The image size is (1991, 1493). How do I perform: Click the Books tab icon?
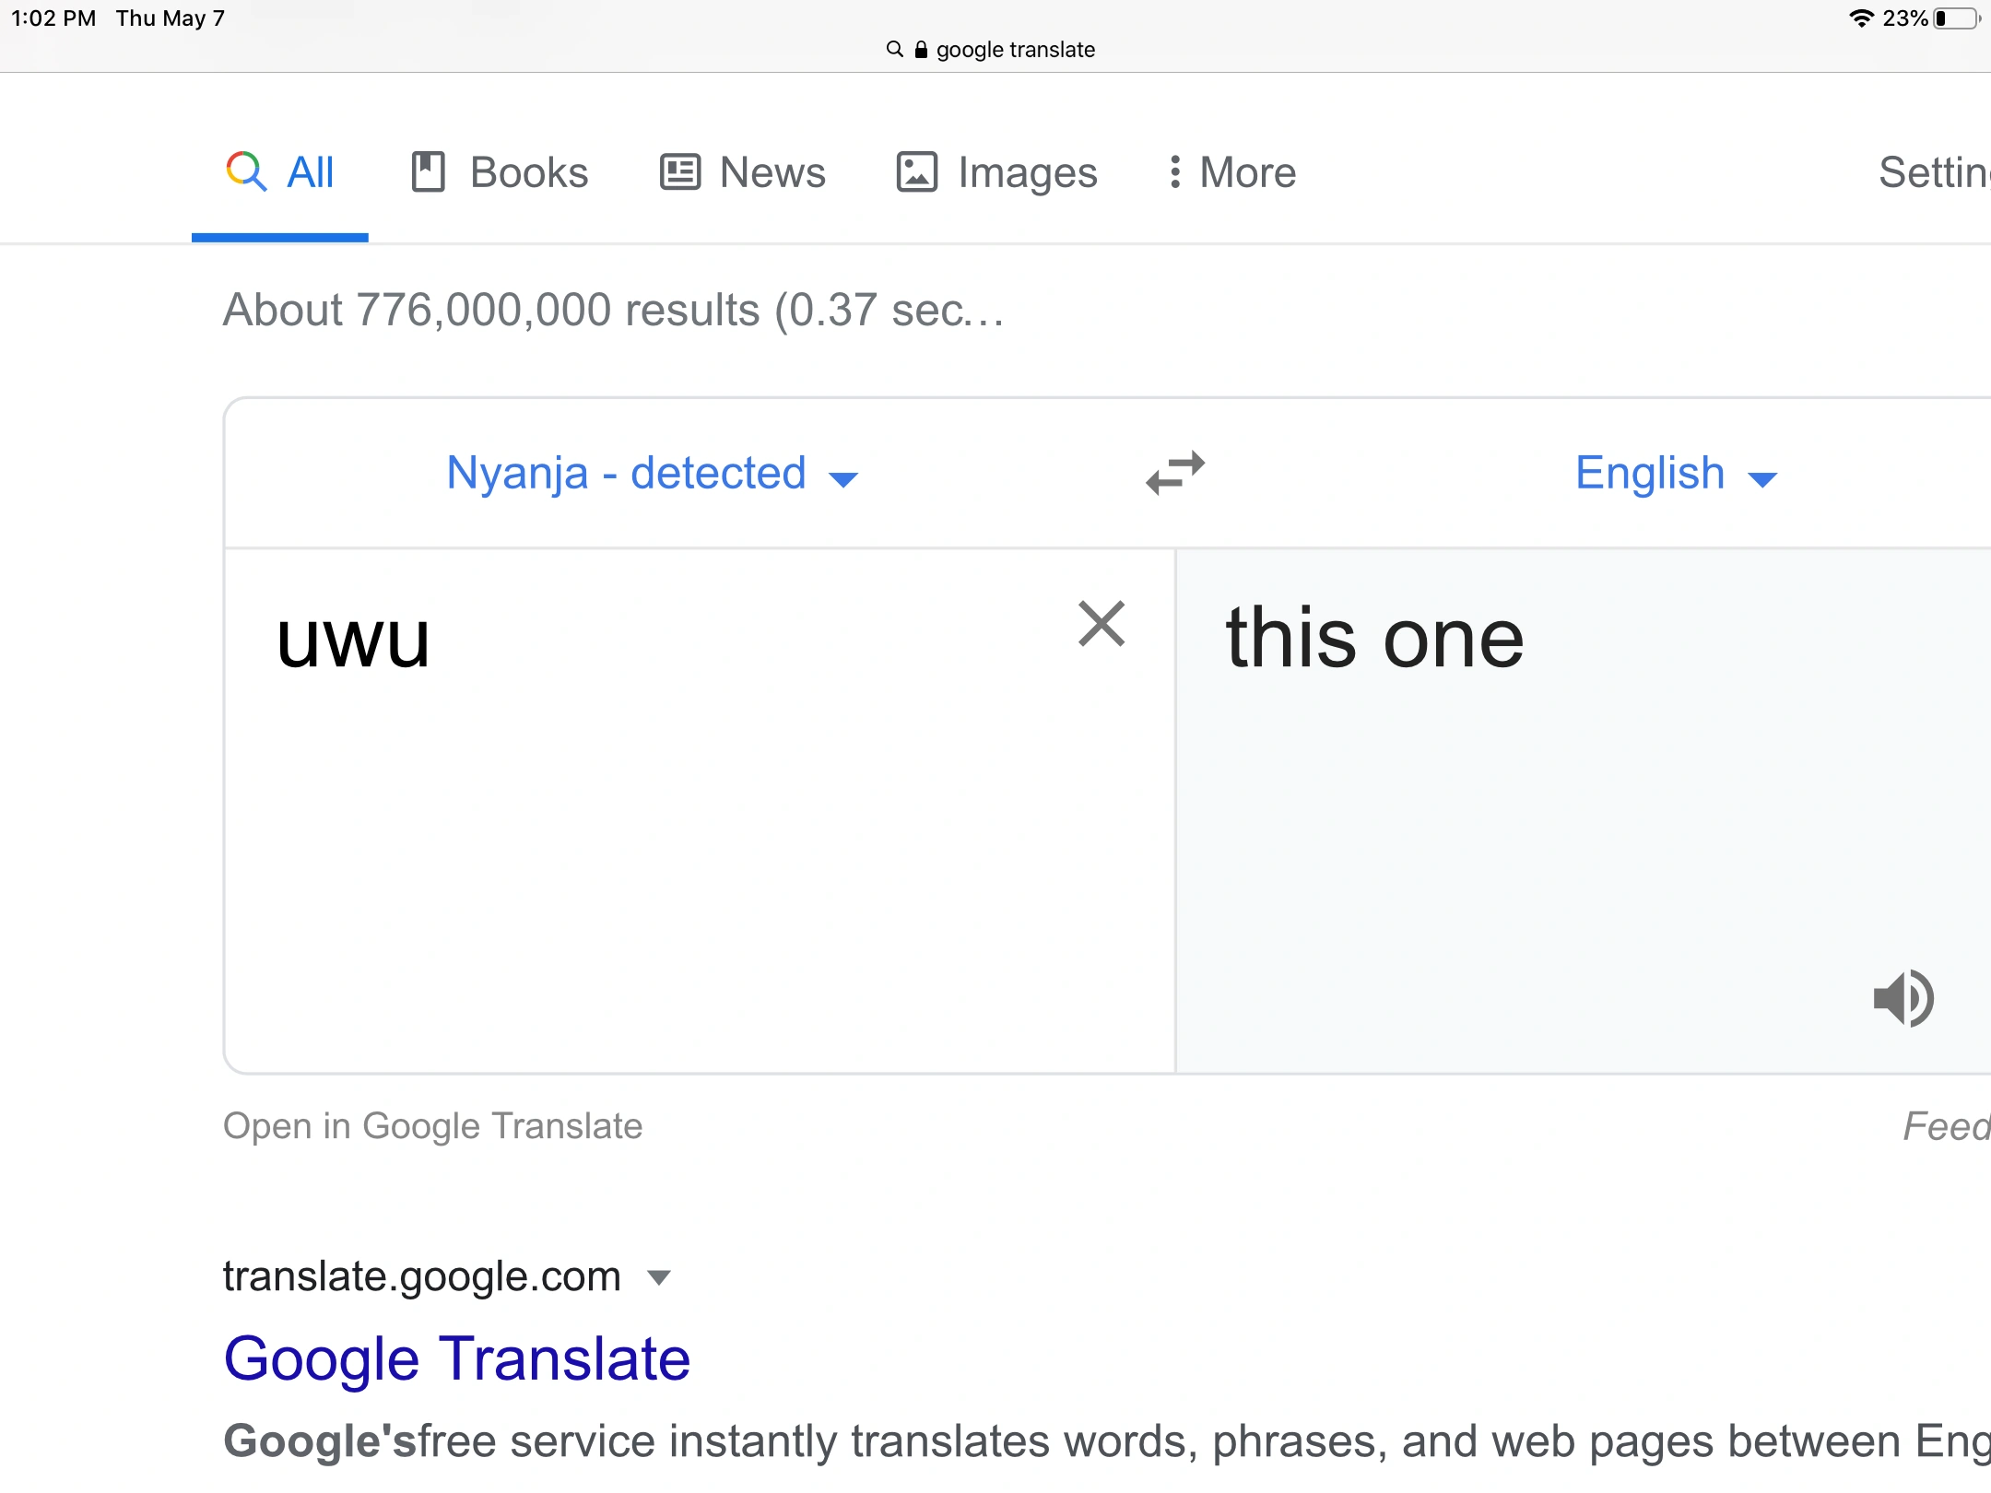428,171
